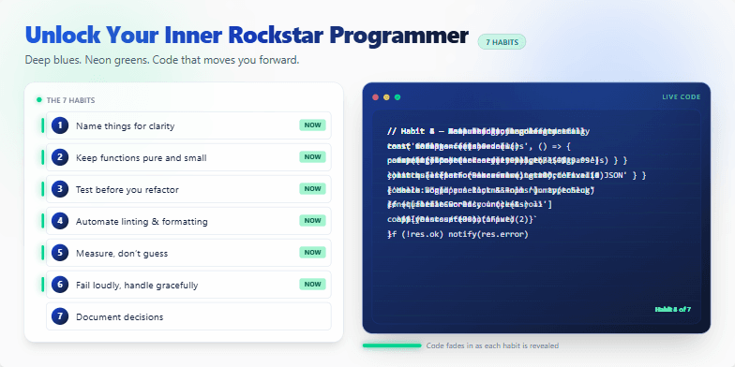Click the 'Deep blues. Neon greens.' subtitle

click(161, 60)
